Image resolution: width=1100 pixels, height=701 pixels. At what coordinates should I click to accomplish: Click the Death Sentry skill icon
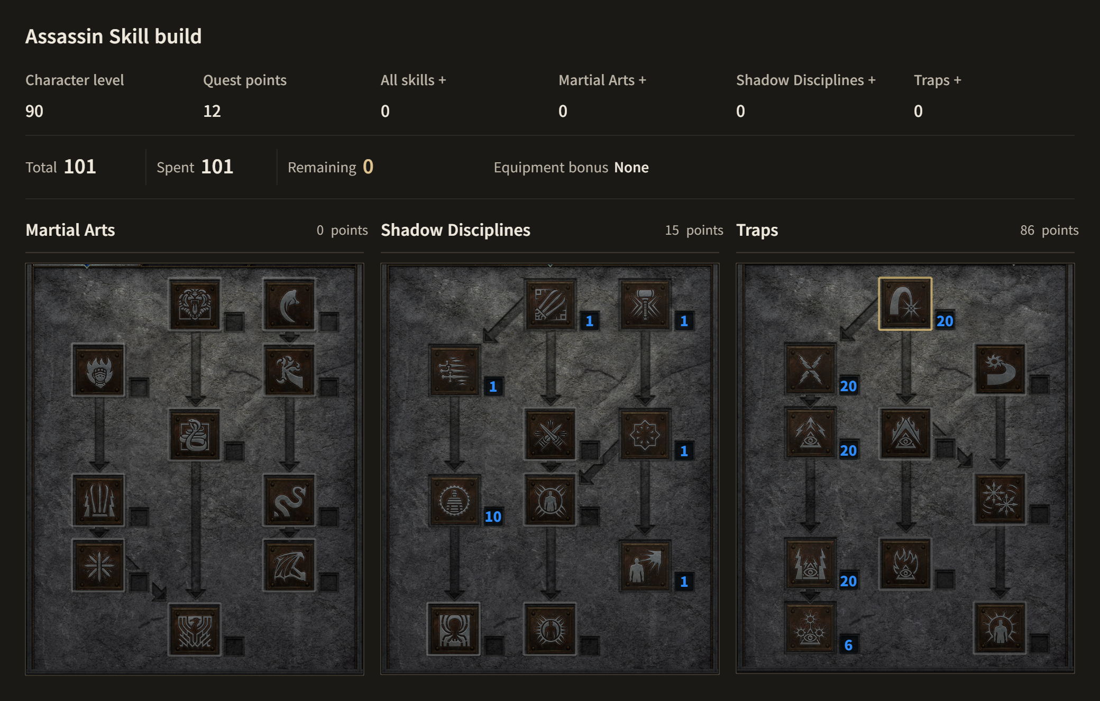click(810, 629)
